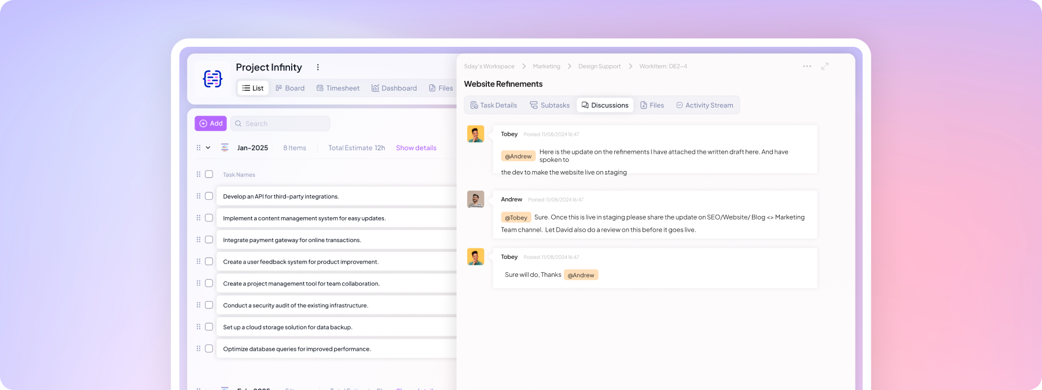Open the Task Details tab

click(494, 105)
